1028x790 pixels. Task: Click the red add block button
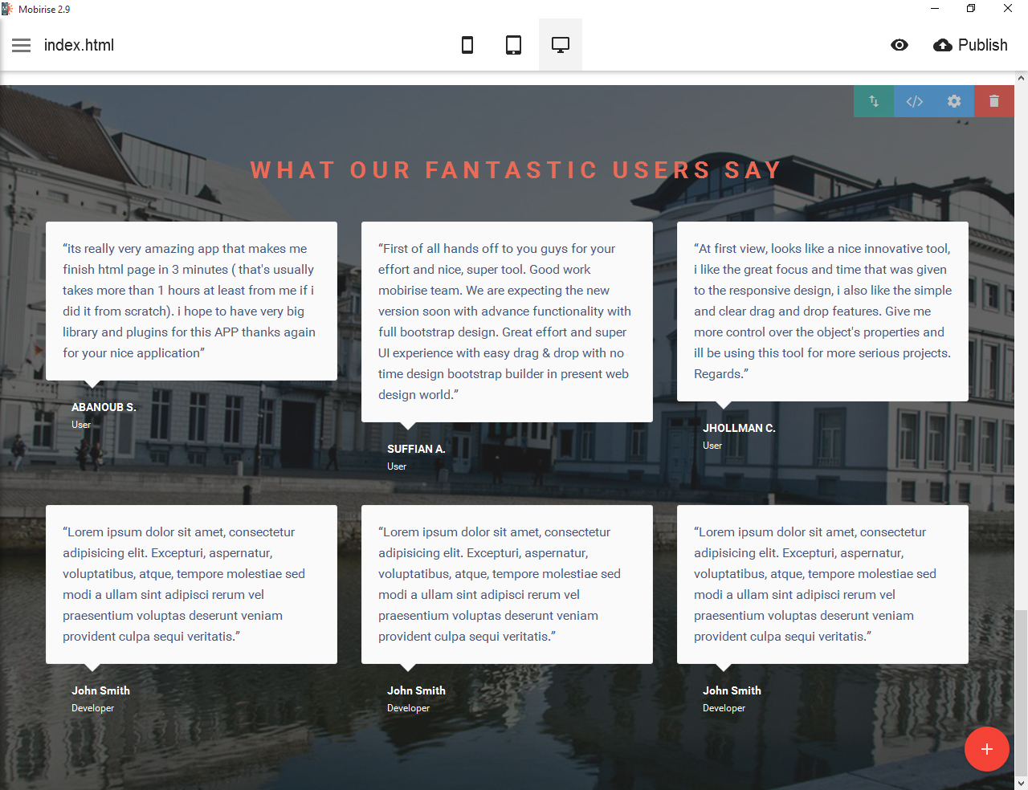tap(986, 749)
